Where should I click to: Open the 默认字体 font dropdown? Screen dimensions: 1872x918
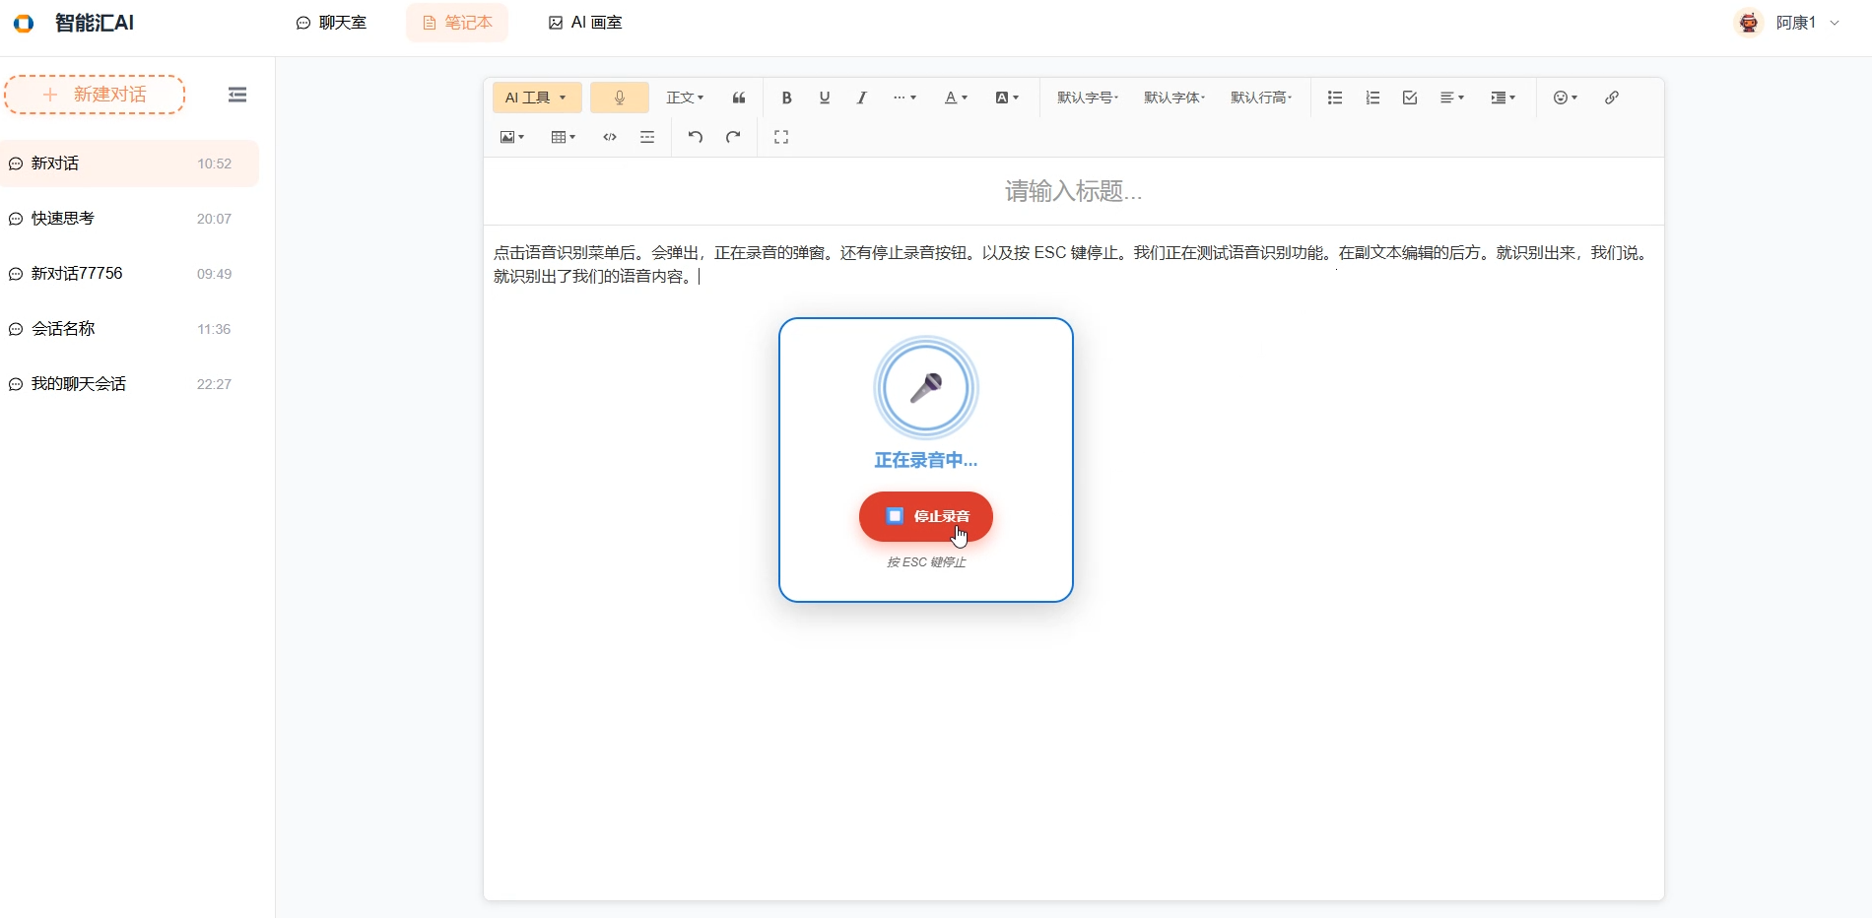click(1173, 98)
